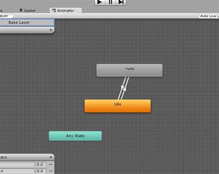Click the Pause button
The width and height of the screenshot is (219, 174).
click(110, 2)
